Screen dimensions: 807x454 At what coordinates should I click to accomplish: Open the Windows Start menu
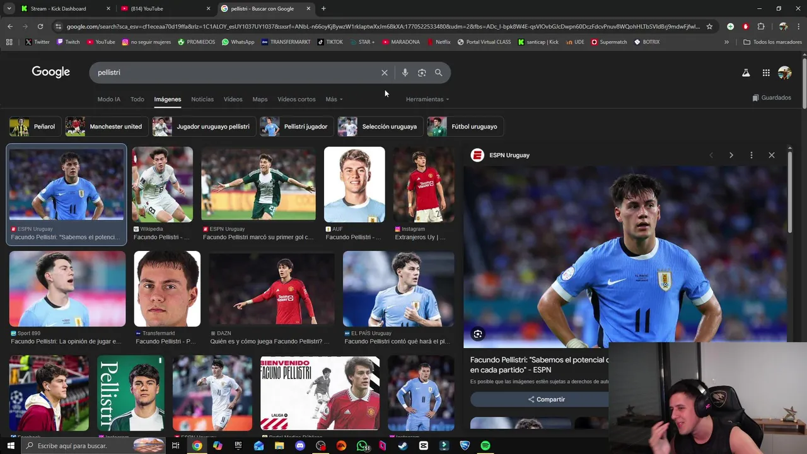11,446
